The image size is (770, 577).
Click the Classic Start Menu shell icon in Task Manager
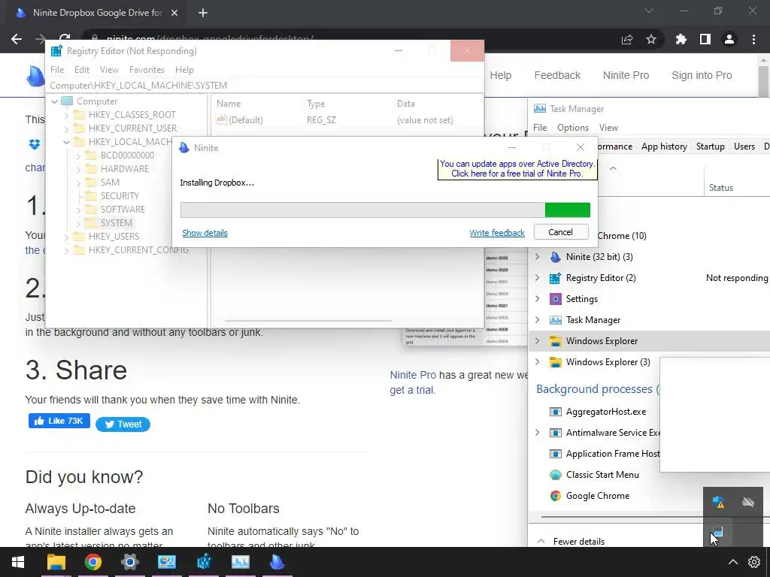click(556, 475)
